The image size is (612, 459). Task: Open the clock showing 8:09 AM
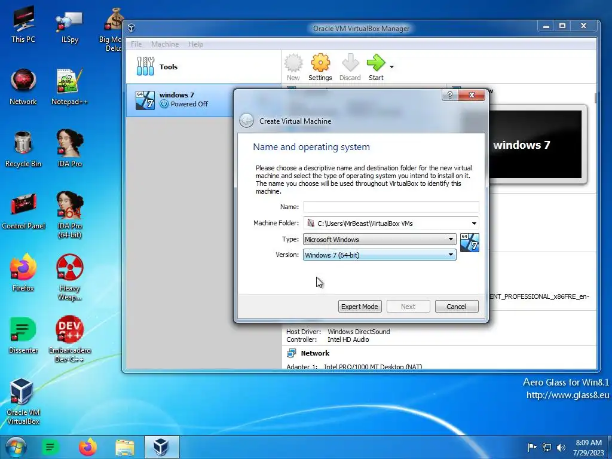(589, 448)
